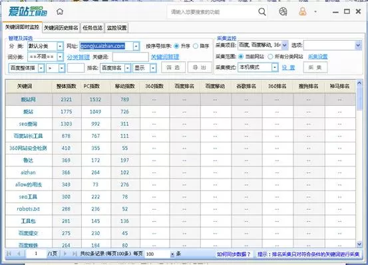This screenshot has width=368, height=265.
Task: Select 降序 descending order radio
Action: tap(196, 46)
